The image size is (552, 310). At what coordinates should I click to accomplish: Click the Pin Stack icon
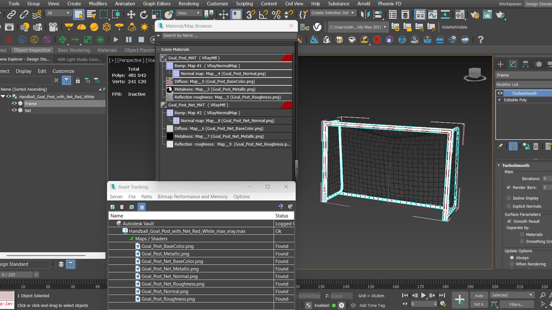coord(500,146)
